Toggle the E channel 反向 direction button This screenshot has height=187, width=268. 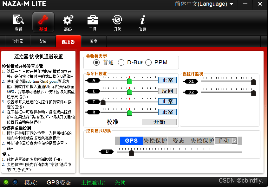(x=167, y=91)
